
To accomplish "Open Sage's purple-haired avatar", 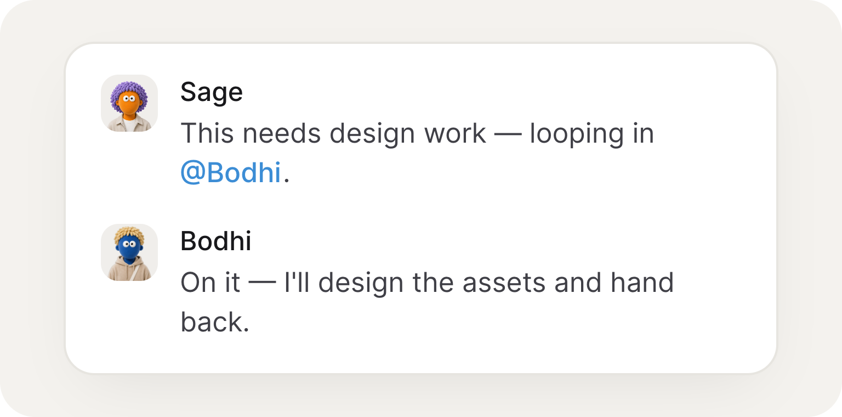I will (129, 103).
